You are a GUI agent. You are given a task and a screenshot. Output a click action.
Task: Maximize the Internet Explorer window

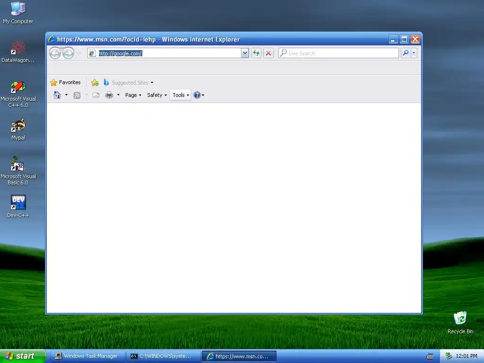tap(404, 39)
